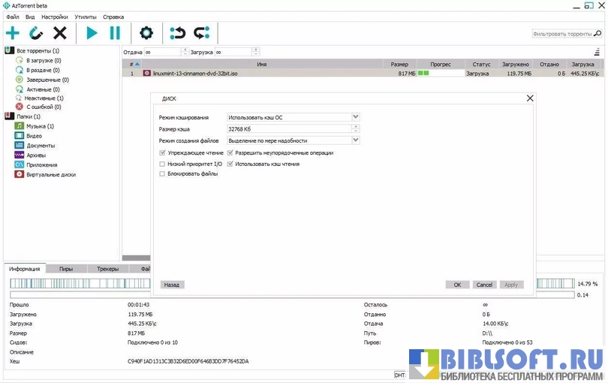Screen dimensions: 608x383
Task: Select the Музыка folder icon in sidebar
Action: 20,126
